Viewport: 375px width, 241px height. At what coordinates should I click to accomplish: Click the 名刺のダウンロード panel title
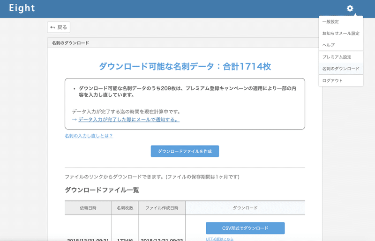tap(70, 43)
